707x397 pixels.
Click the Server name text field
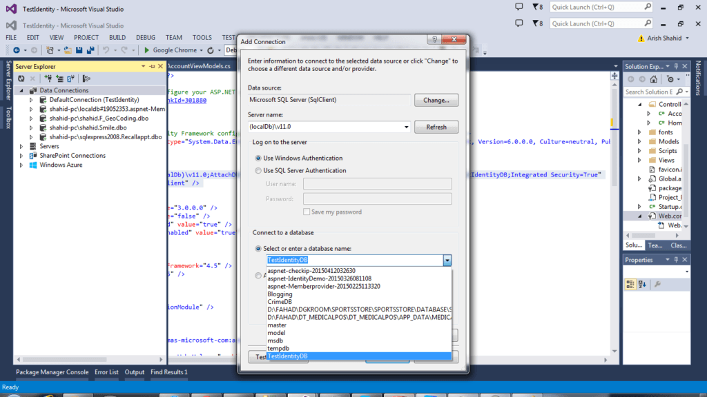point(325,127)
